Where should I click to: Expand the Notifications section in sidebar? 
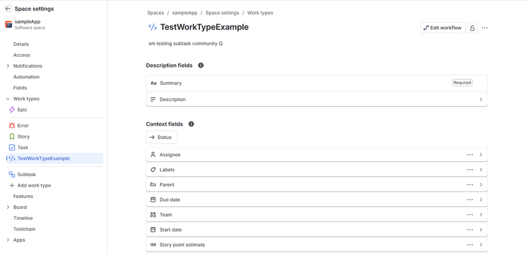click(8, 66)
